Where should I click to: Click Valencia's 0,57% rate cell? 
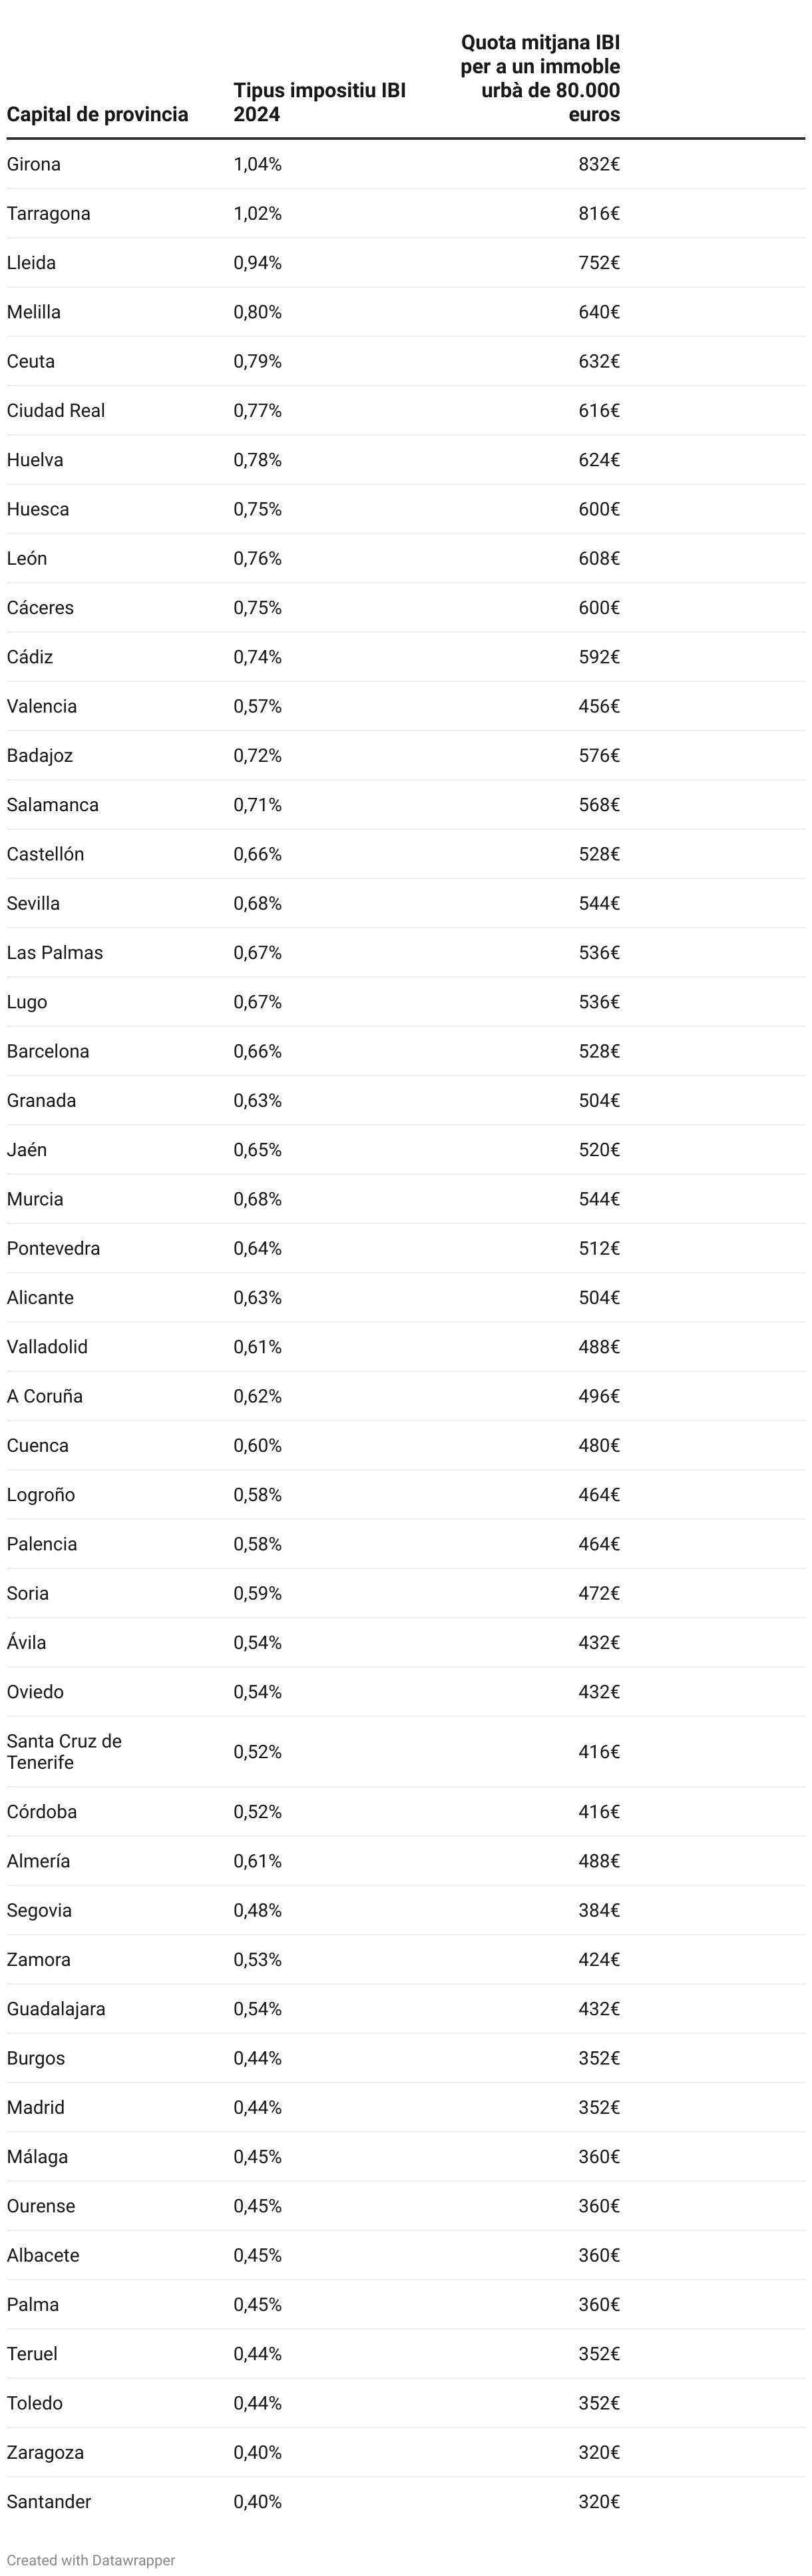coord(258,706)
